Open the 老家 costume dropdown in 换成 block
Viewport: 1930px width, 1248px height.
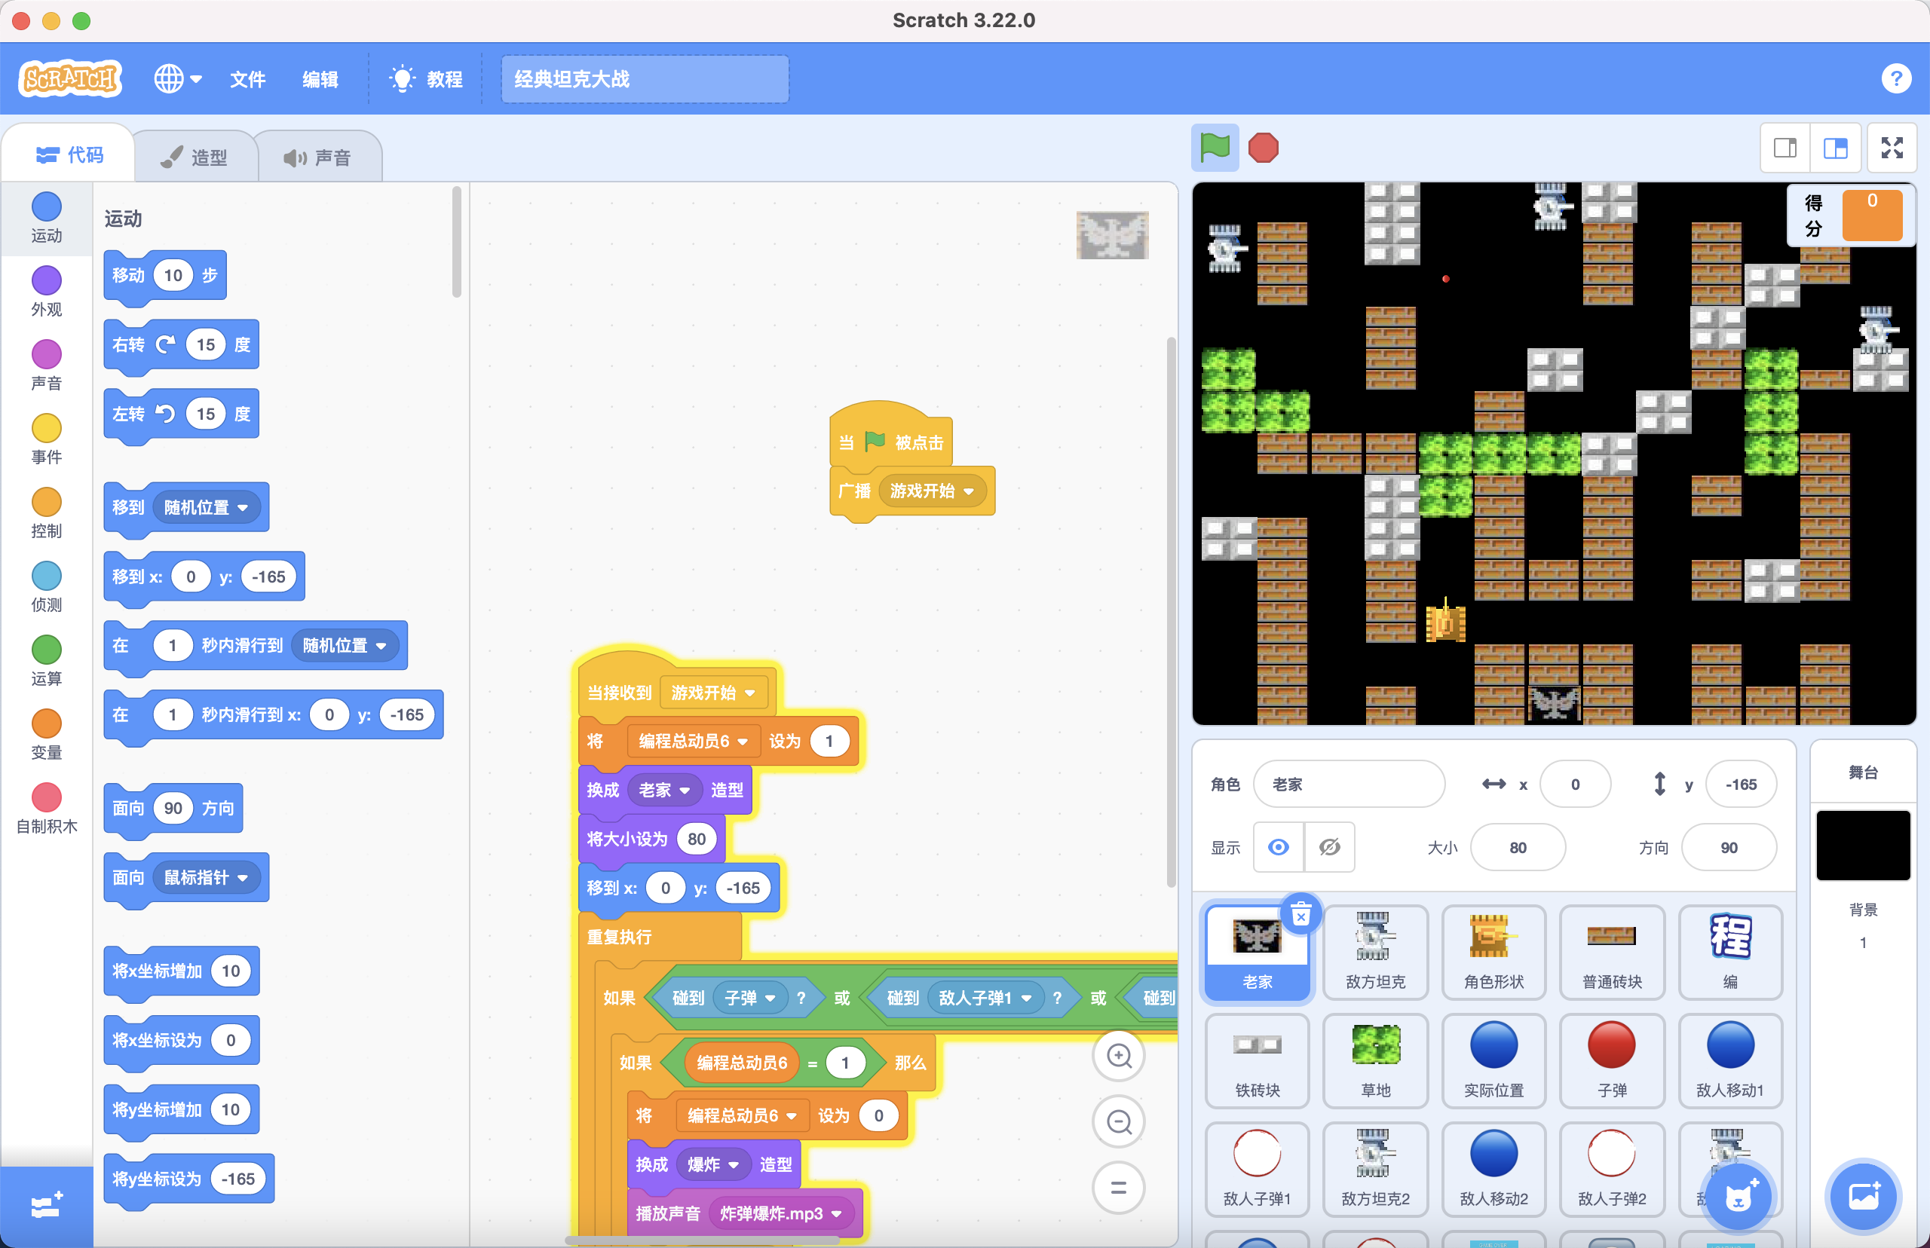pyautogui.click(x=664, y=790)
